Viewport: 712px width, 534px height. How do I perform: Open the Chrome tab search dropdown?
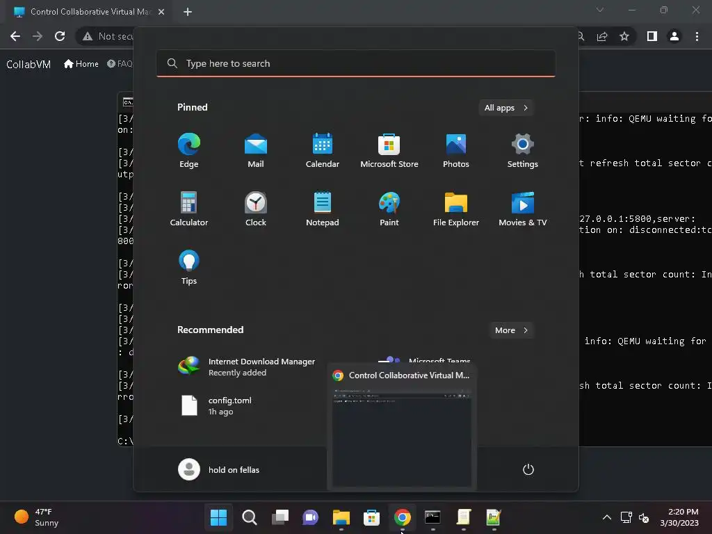[x=600, y=10]
